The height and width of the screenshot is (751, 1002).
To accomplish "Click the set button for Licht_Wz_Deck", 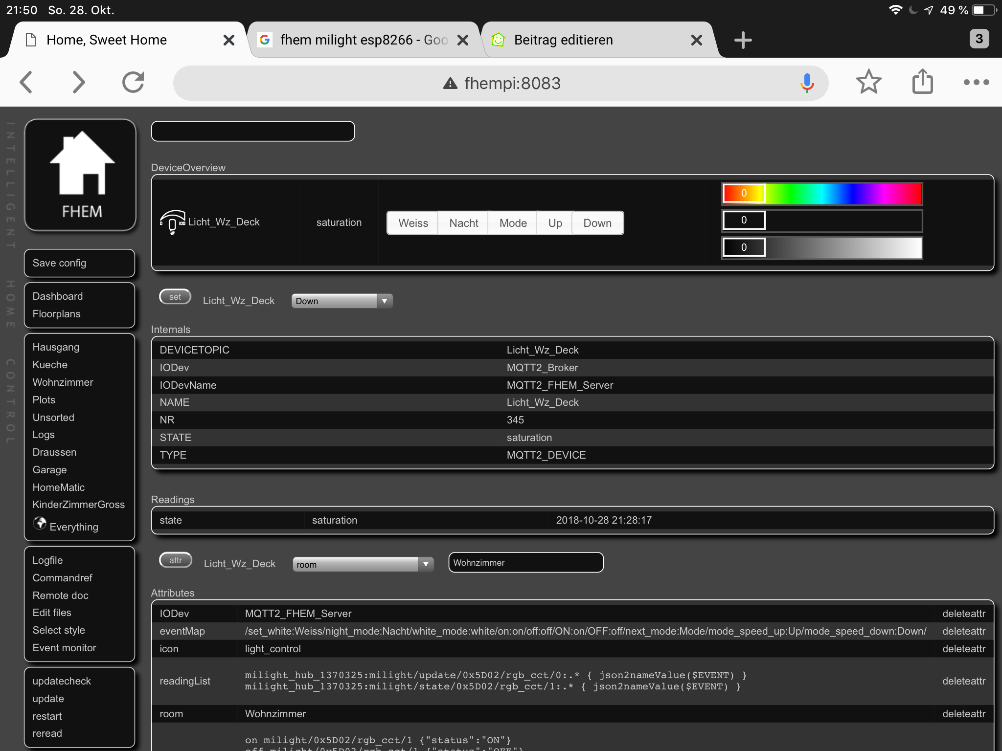I will [175, 297].
